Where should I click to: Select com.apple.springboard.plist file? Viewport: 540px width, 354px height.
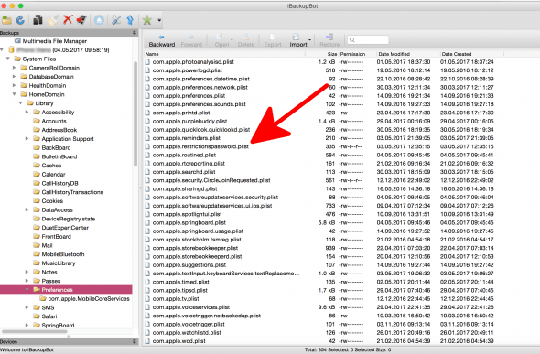[189, 222]
